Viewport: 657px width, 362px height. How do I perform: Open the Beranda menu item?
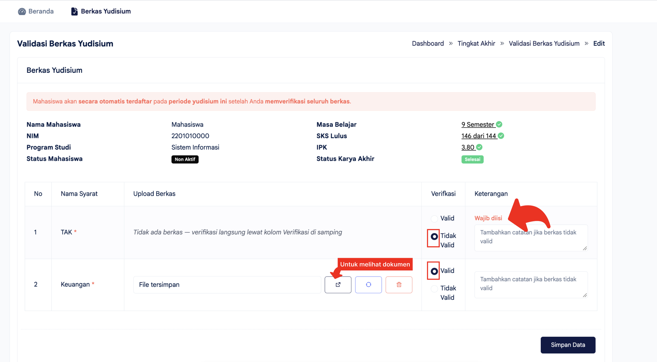[x=36, y=11]
